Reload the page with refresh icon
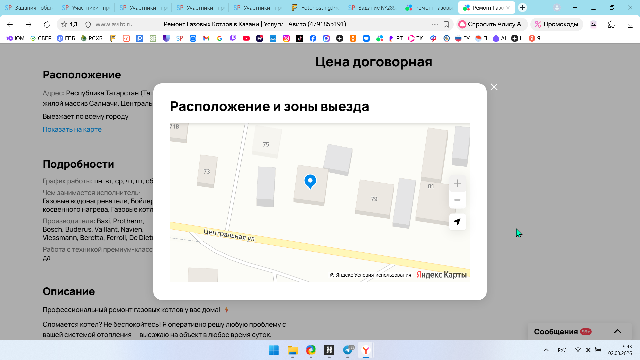Image resolution: width=640 pixels, height=360 pixels. pos(47,24)
